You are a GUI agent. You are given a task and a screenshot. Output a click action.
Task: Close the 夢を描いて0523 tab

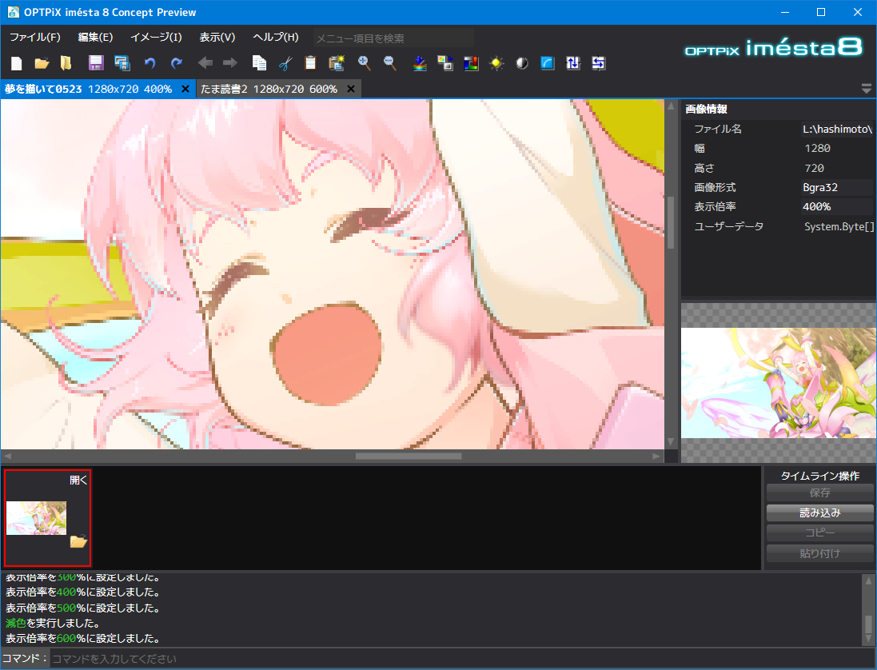tap(185, 89)
